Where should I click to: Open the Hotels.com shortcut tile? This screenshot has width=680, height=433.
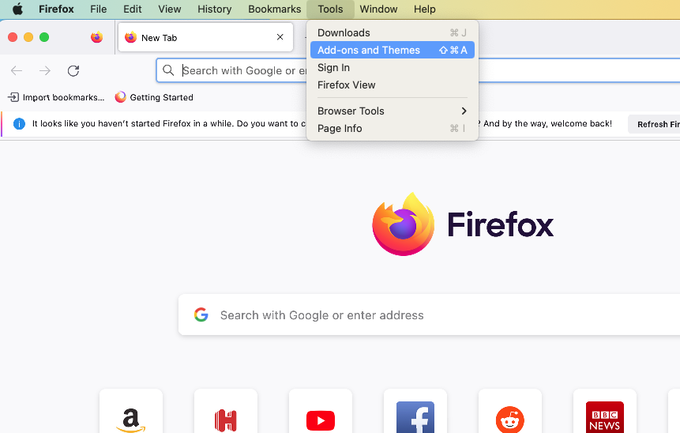click(x=226, y=411)
